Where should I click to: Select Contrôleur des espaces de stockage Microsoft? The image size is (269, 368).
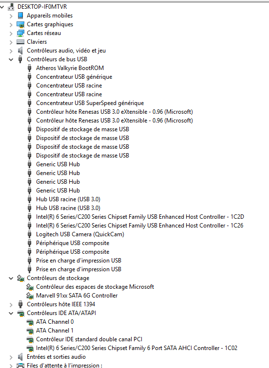tap(95, 287)
